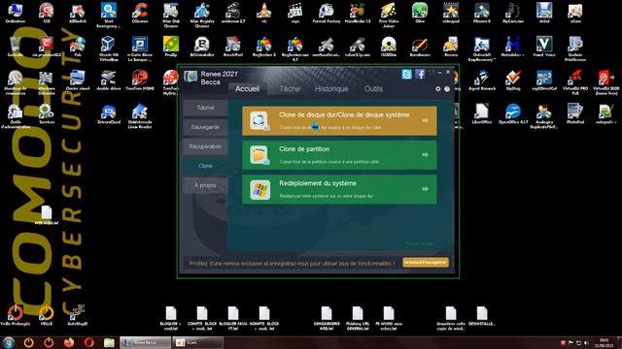Open the OpenOffice 4.1.7 shortcut
The width and height of the screenshot is (622, 349).
coord(513,113)
